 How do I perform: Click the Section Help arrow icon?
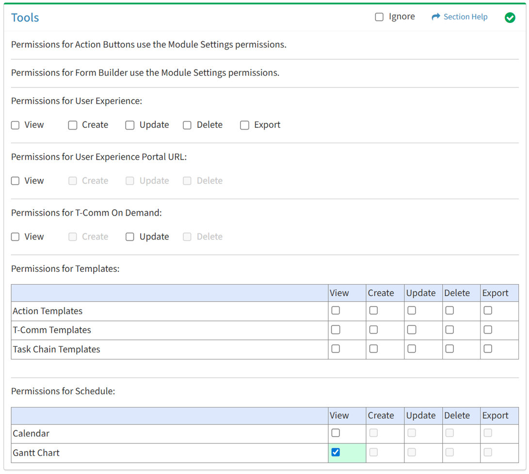pyautogui.click(x=435, y=17)
